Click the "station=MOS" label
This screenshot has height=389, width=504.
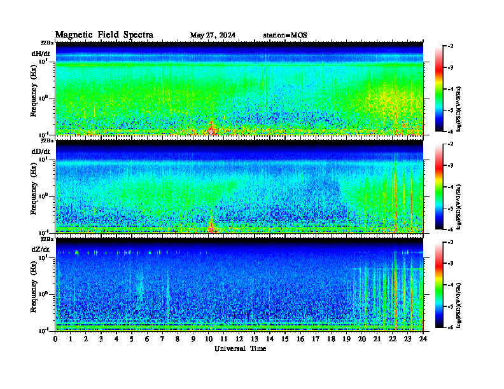285,35
